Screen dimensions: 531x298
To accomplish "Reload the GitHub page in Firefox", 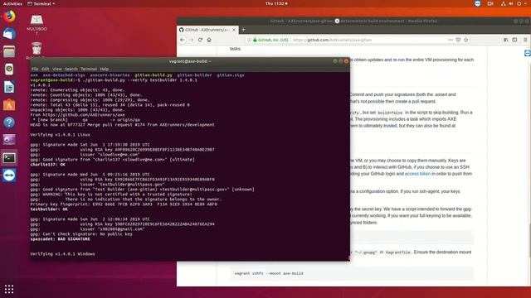I will [x=200, y=40].
